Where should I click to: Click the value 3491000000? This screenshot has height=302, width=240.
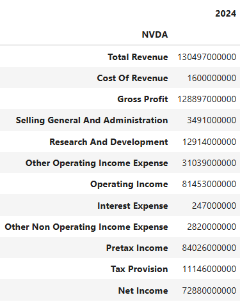click(x=212, y=120)
